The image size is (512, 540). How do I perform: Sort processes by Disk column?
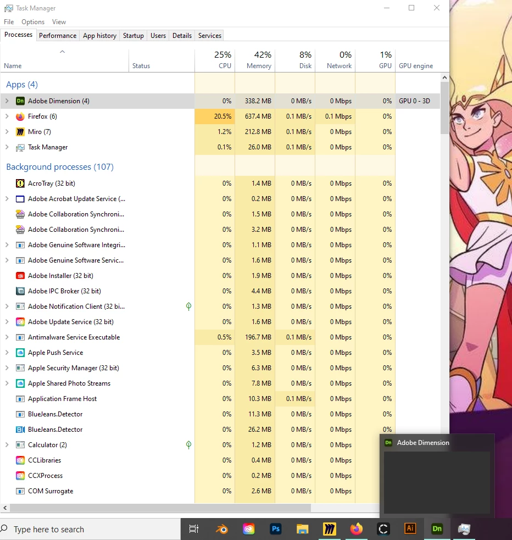coord(295,60)
